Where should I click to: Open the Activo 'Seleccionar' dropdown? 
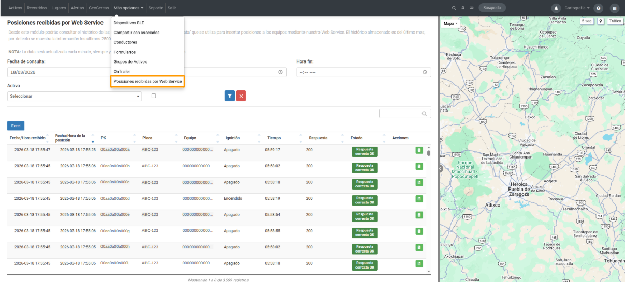(75, 96)
